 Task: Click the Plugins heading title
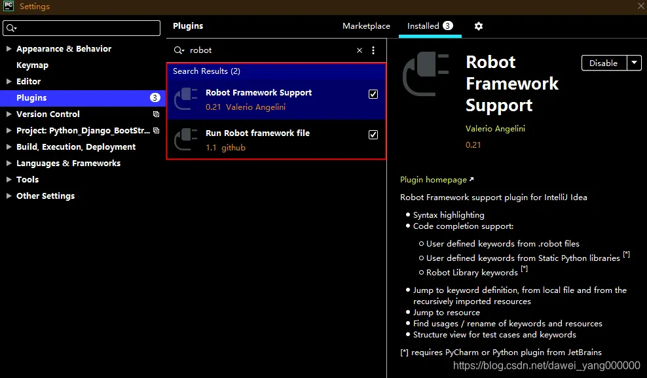tap(188, 26)
